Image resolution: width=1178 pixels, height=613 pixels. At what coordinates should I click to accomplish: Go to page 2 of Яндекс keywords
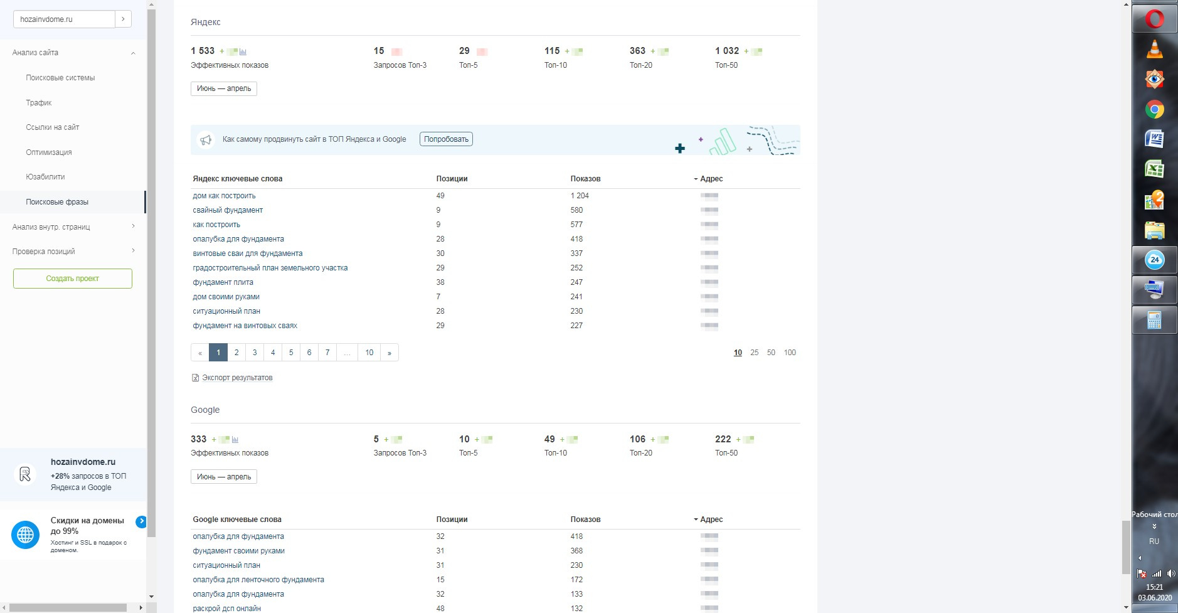pyautogui.click(x=236, y=353)
